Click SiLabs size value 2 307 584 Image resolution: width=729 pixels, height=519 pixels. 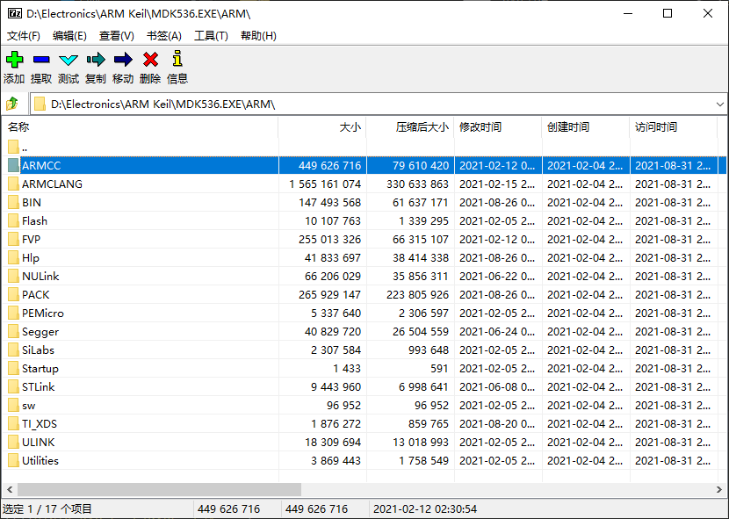(336, 350)
